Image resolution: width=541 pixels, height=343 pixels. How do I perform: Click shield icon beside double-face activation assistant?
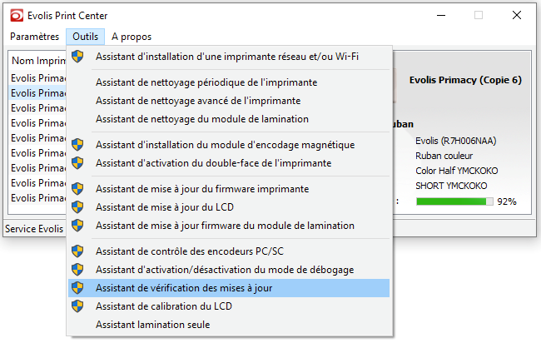(77, 163)
